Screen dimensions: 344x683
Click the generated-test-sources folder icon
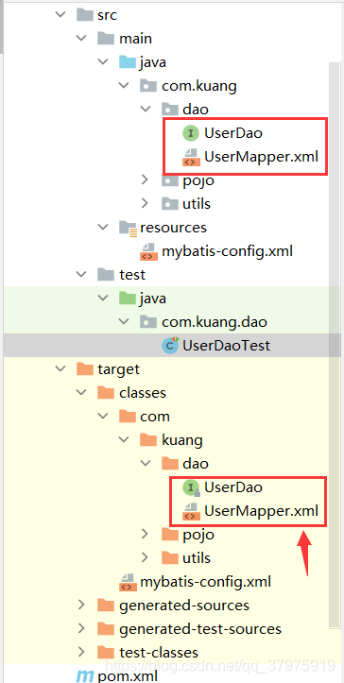pyautogui.click(x=106, y=628)
